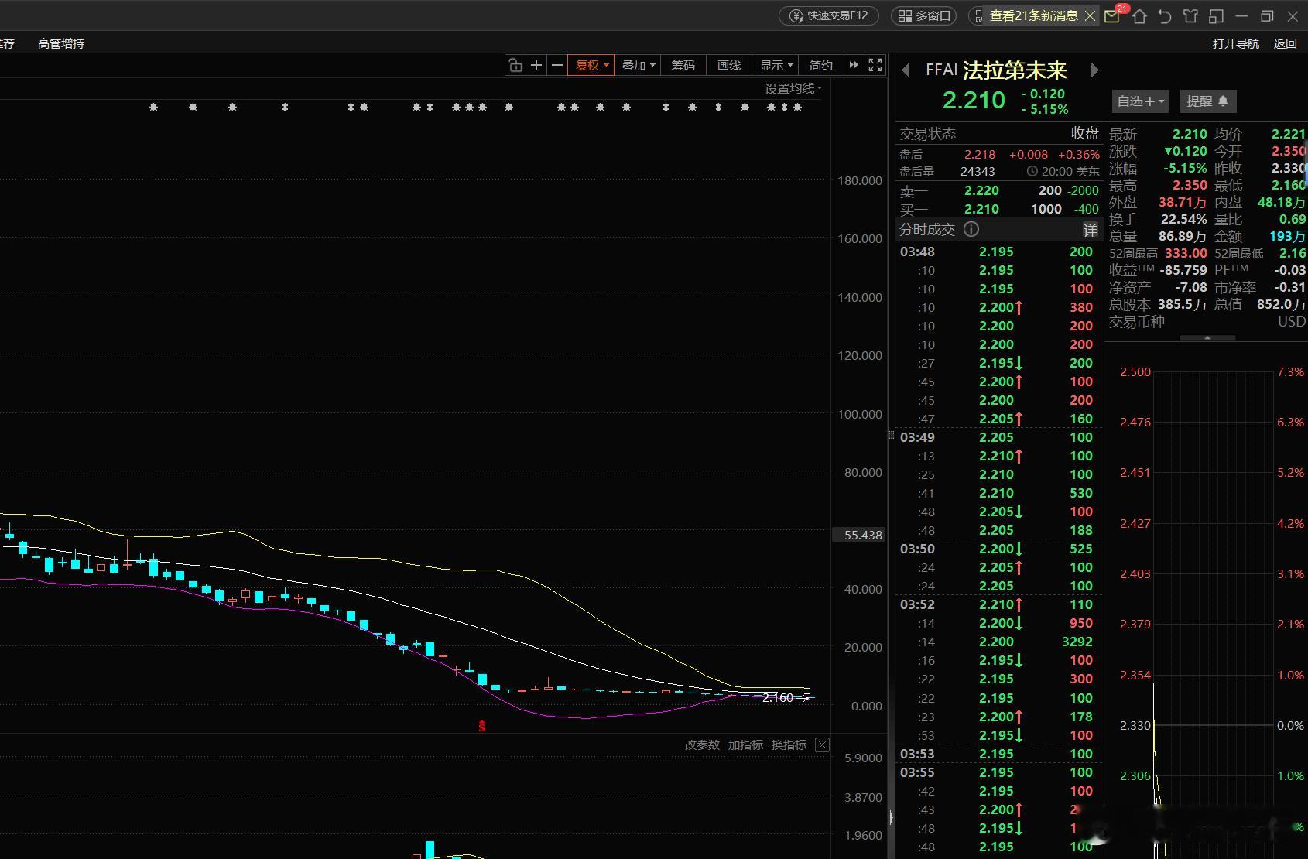Open the 高管增持 tab
This screenshot has height=859, width=1308.
tap(61, 44)
